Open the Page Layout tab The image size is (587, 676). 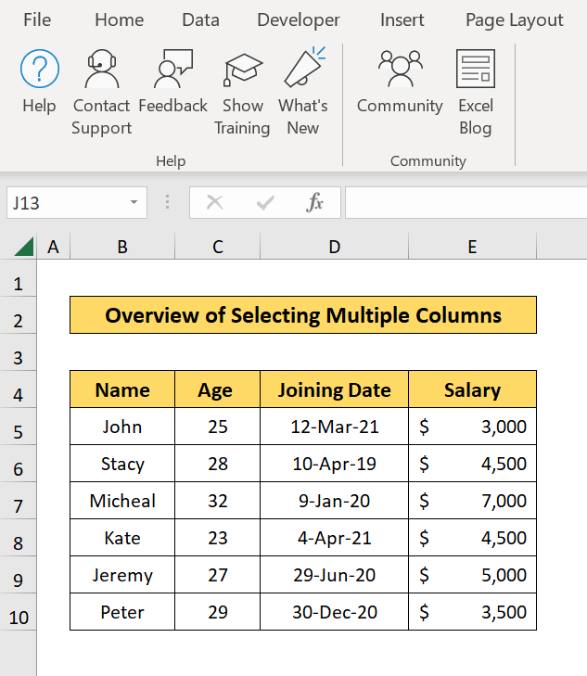pyautogui.click(x=514, y=19)
